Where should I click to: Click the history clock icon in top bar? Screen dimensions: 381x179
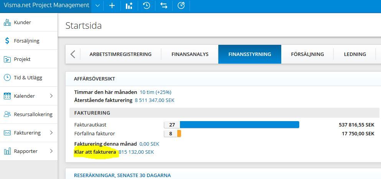(147, 6)
